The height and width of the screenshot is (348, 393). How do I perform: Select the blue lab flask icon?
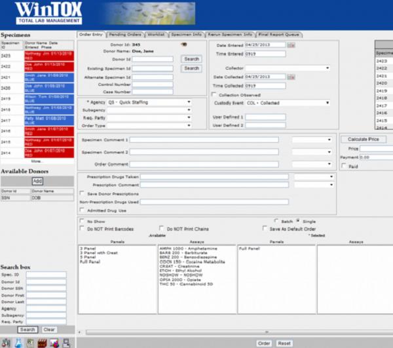point(18,343)
